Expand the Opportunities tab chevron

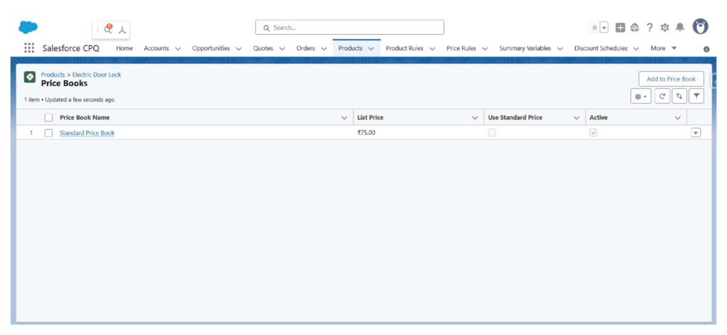(x=239, y=49)
